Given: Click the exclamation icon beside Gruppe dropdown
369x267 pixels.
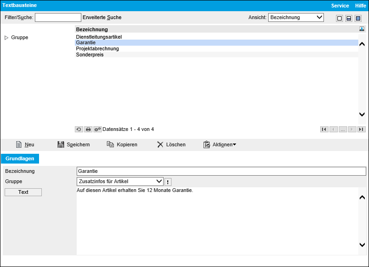Looking at the screenshot, I should [x=168, y=182].
